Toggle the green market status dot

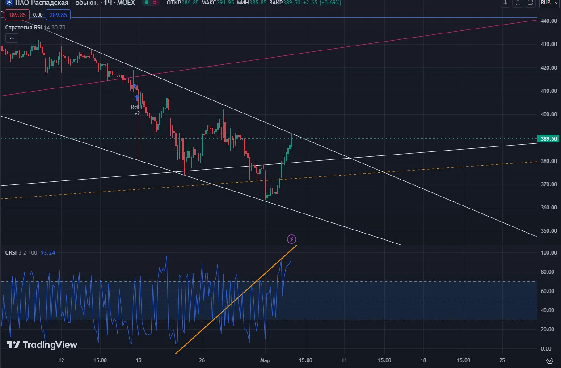[x=146, y=2]
